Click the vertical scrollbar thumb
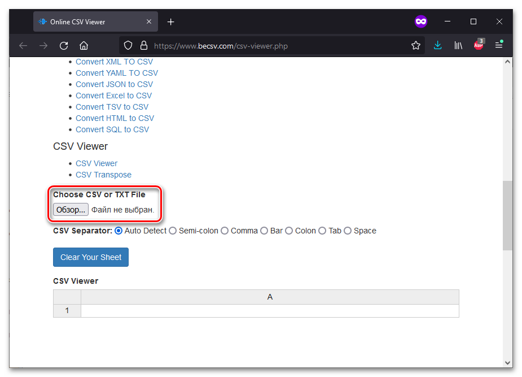The width and height of the screenshot is (522, 377). click(507, 215)
